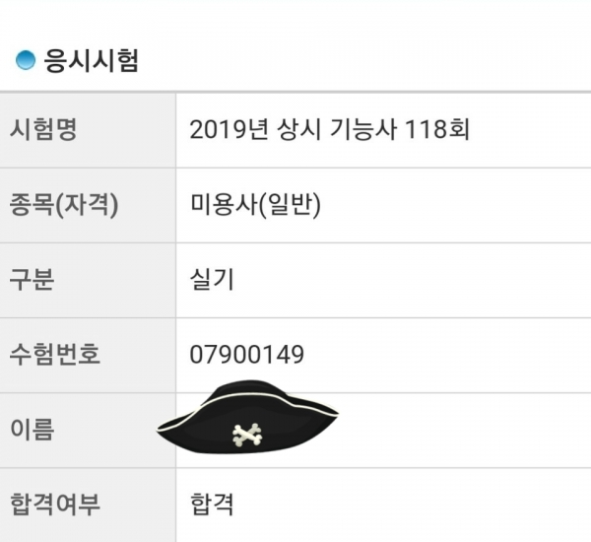Click empty area right of 합격 value
The height and width of the screenshot is (542, 591).
(414, 506)
